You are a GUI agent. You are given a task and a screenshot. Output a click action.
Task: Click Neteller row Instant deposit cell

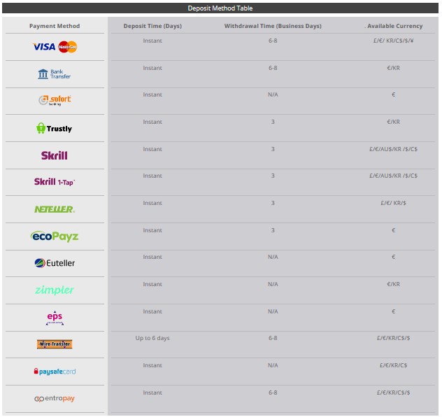click(152, 203)
